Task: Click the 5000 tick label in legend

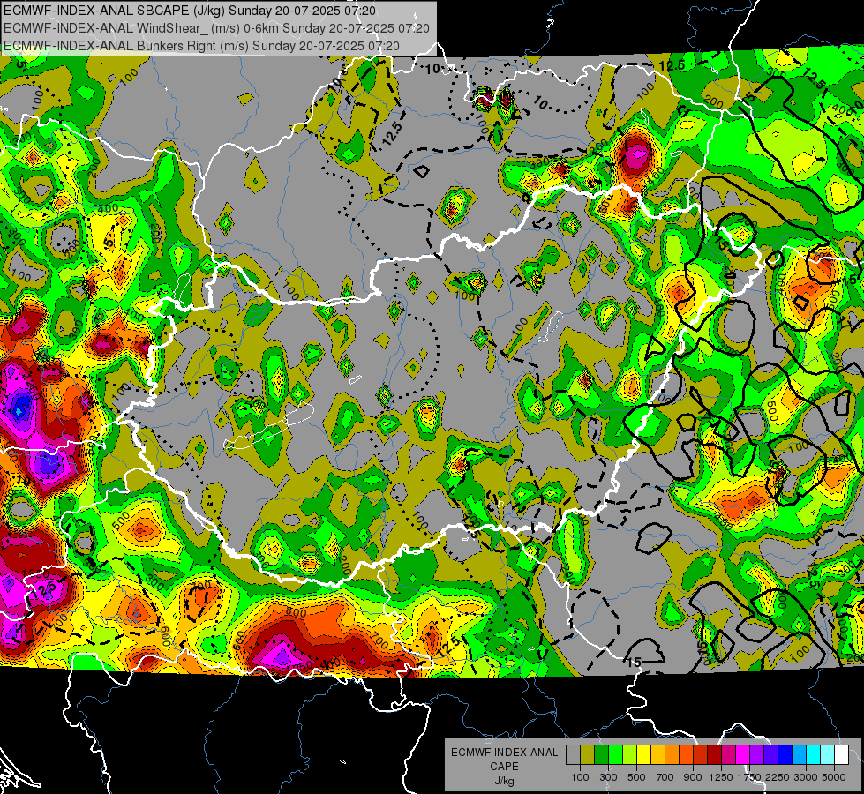Action: pyautogui.click(x=834, y=777)
